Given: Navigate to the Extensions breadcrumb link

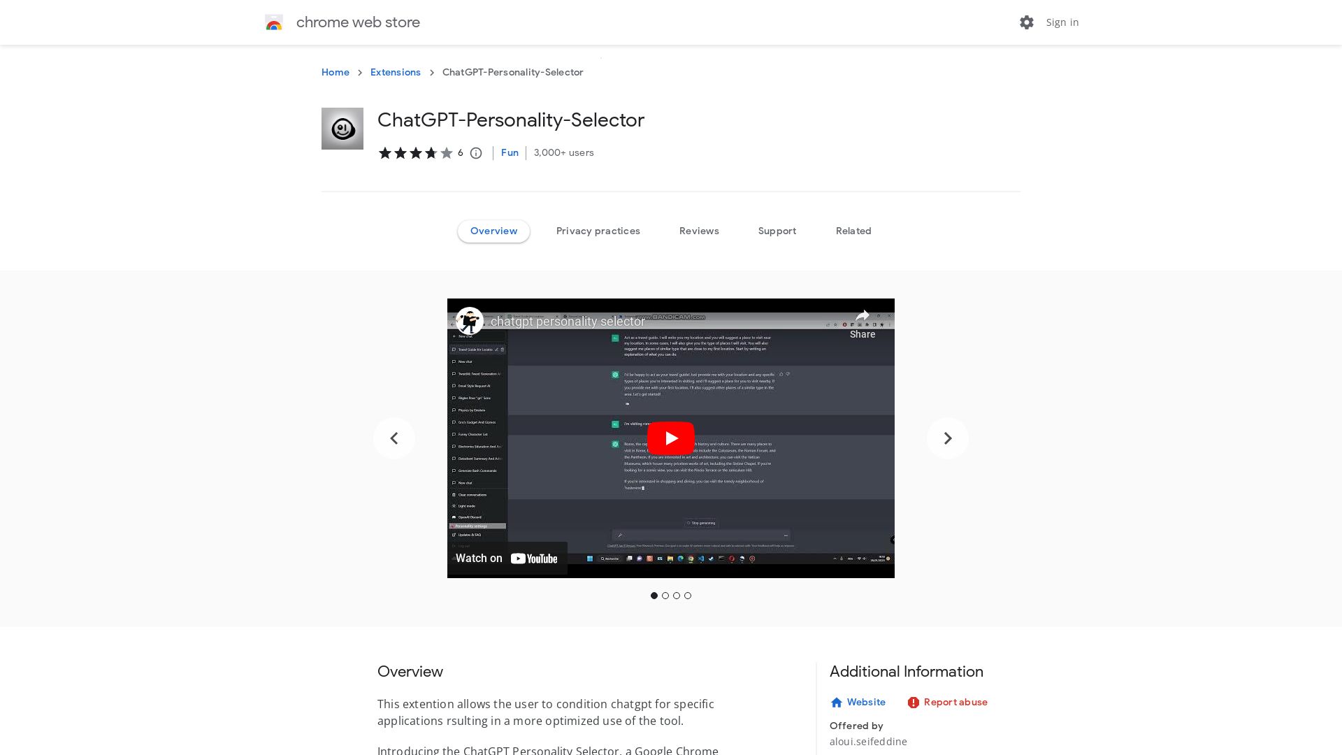Looking at the screenshot, I should [395, 72].
